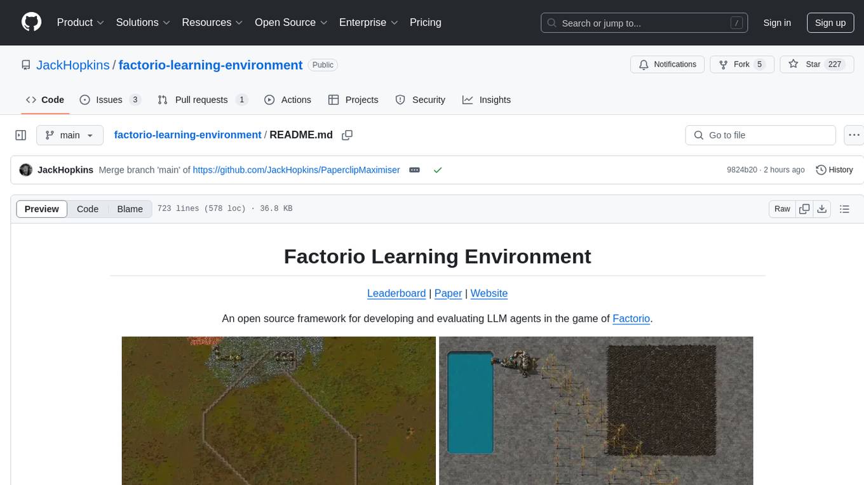This screenshot has height=485, width=864.
Task: Click the left grass terrain gameplay image
Action: pyautogui.click(x=279, y=411)
